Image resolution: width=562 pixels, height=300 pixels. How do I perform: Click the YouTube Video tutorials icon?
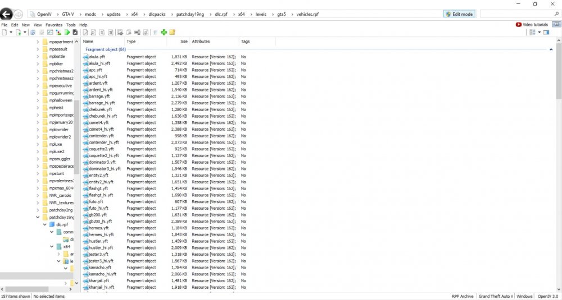click(518, 25)
